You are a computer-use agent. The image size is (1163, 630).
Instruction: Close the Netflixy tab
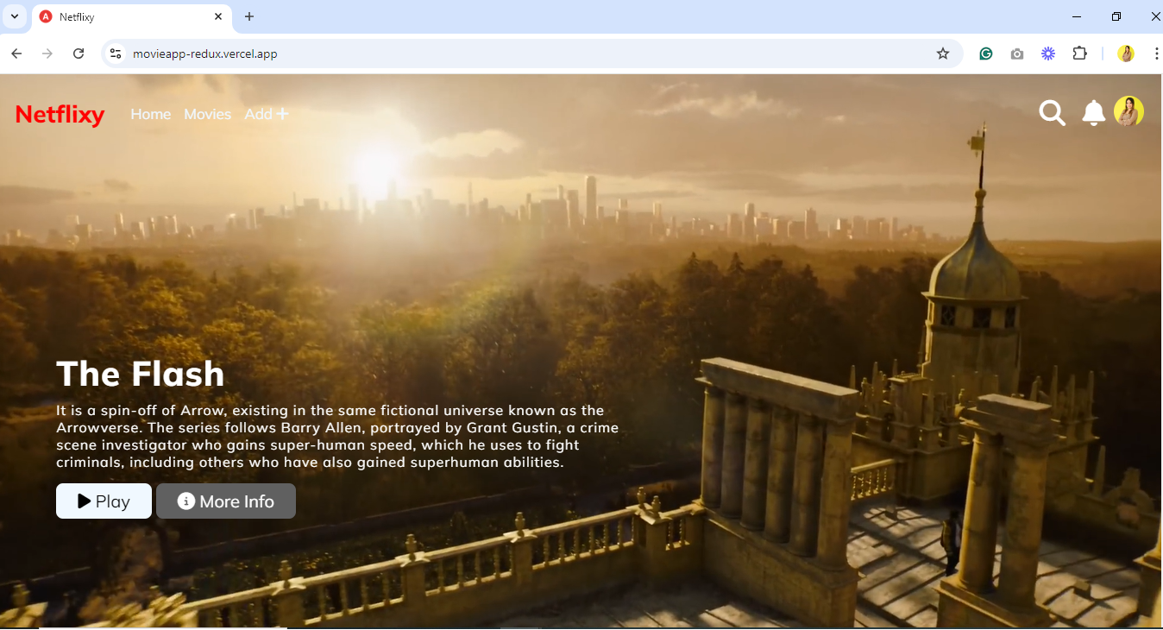pyautogui.click(x=218, y=16)
